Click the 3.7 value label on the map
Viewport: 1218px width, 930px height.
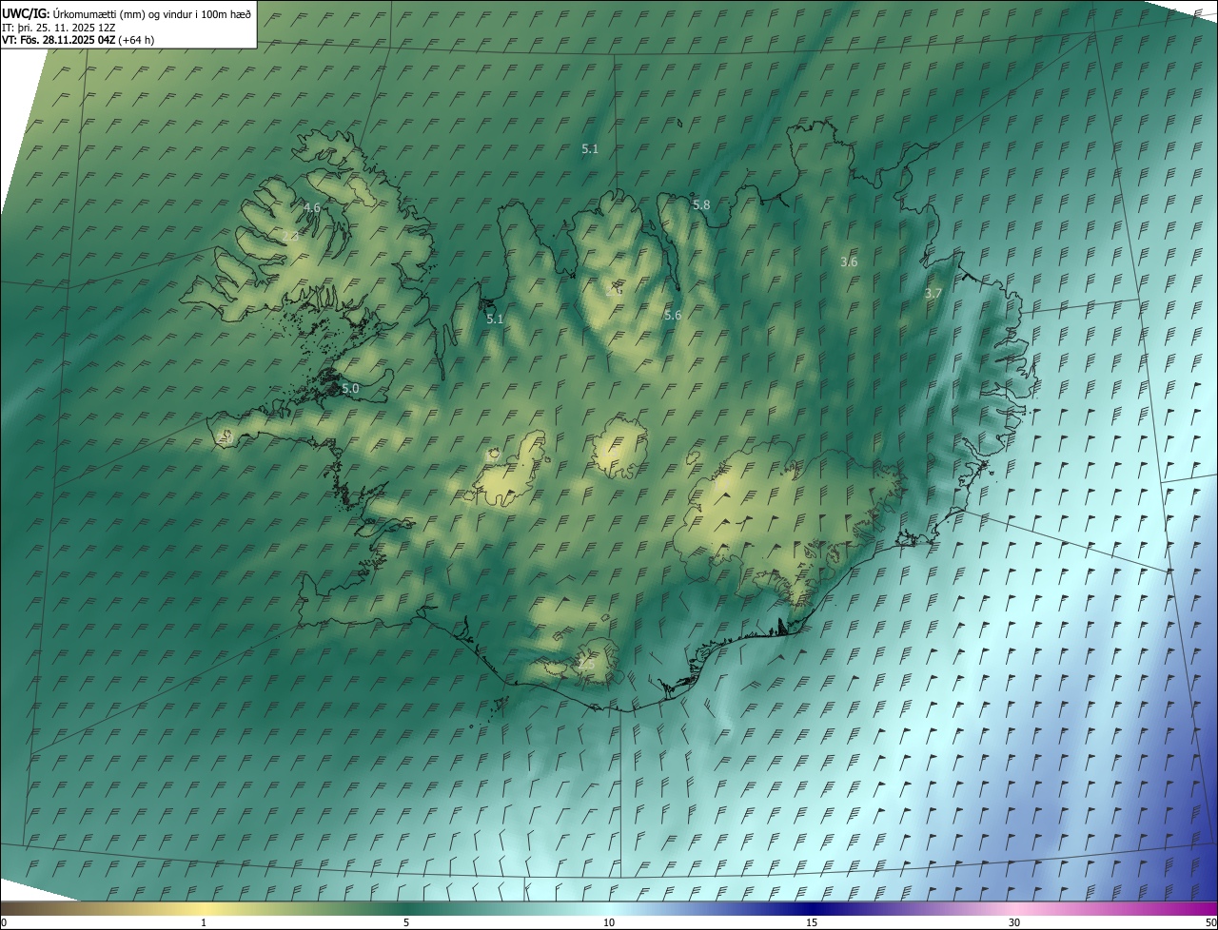(x=933, y=294)
